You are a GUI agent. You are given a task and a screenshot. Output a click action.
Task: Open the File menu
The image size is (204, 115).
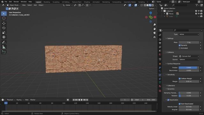click(x=6, y=2)
